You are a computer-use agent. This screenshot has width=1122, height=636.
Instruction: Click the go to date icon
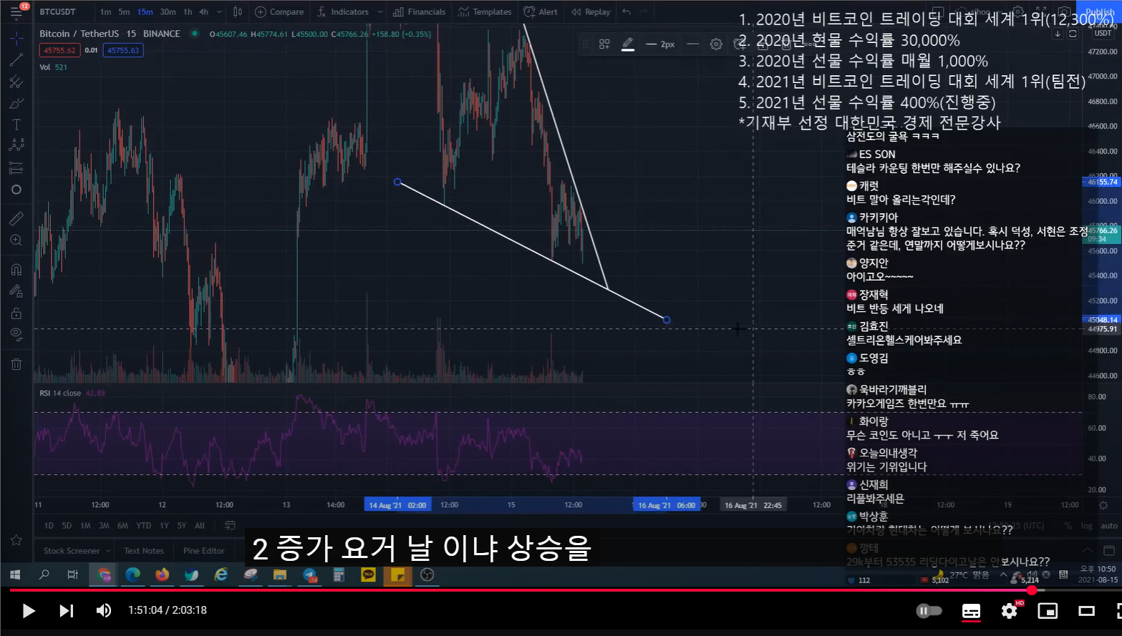(230, 525)
